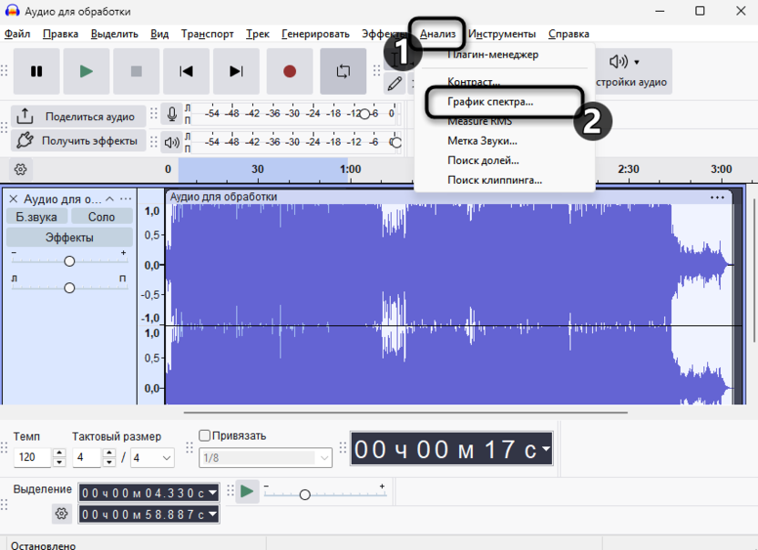Activate the Loop playback icon
The width and height of the screenshot is (758, 550).
[344, 71]
